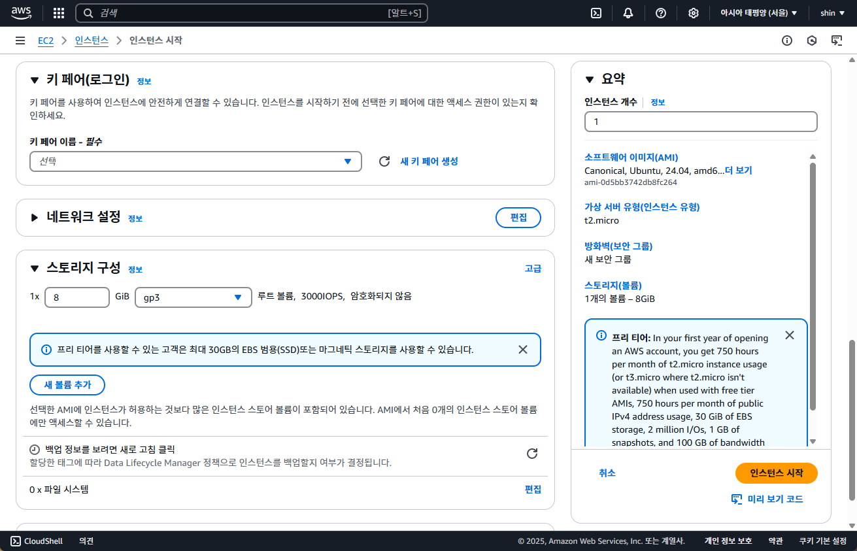Collapse the summary panel
The image size is (857, 551).
(x=590, y=79)
